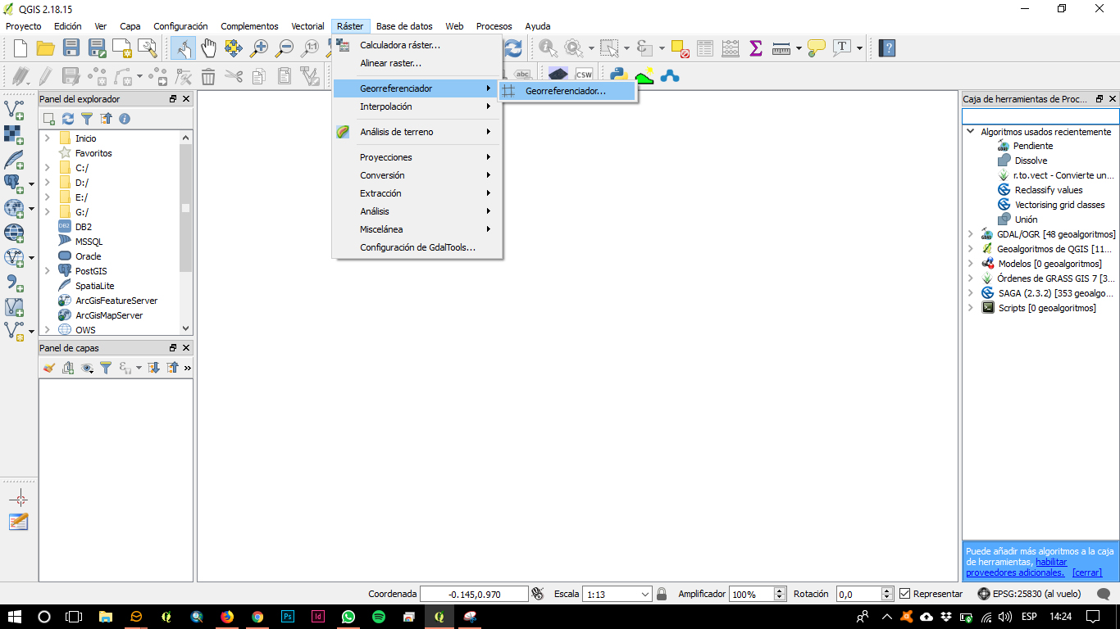Screen dimensions: 1120x629
Task: Toggle extents and mouse position display
Action: pos(538,594)
